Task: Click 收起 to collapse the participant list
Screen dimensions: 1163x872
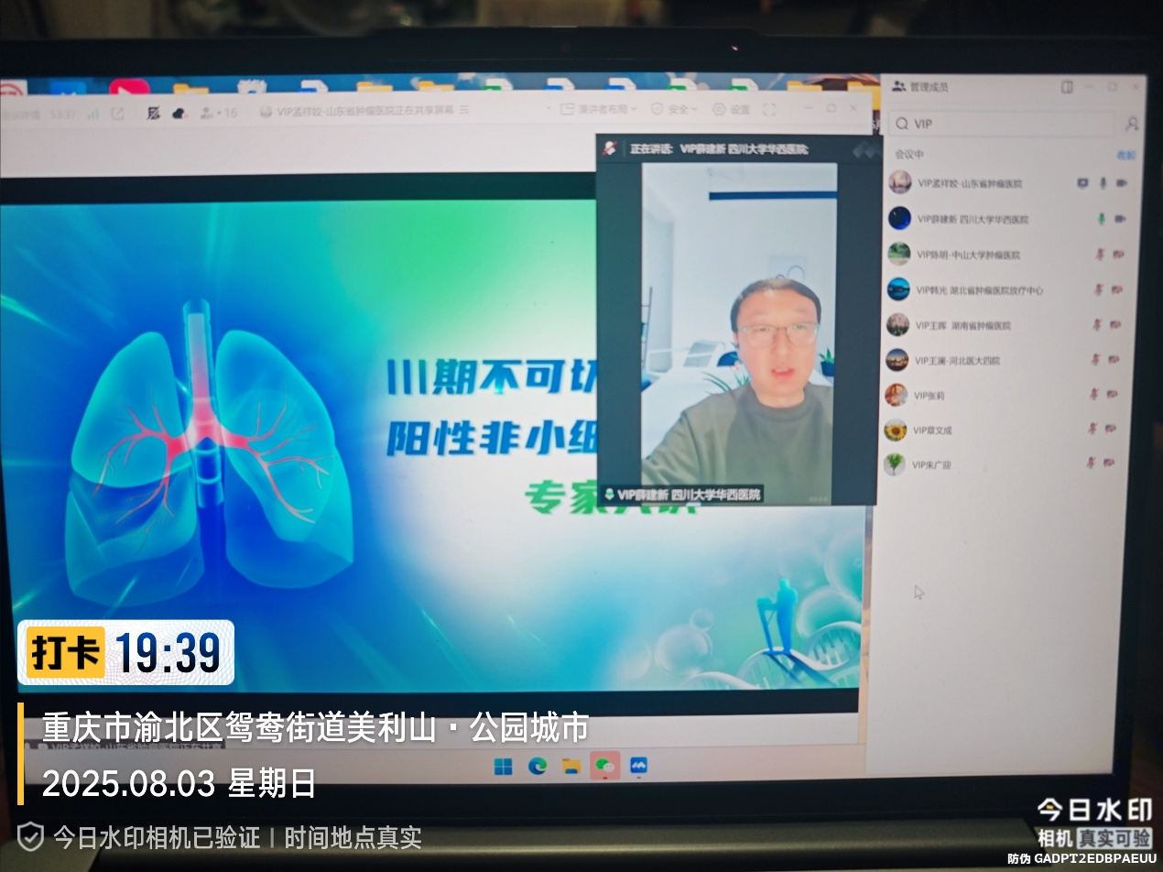Action: [1126, 156]
